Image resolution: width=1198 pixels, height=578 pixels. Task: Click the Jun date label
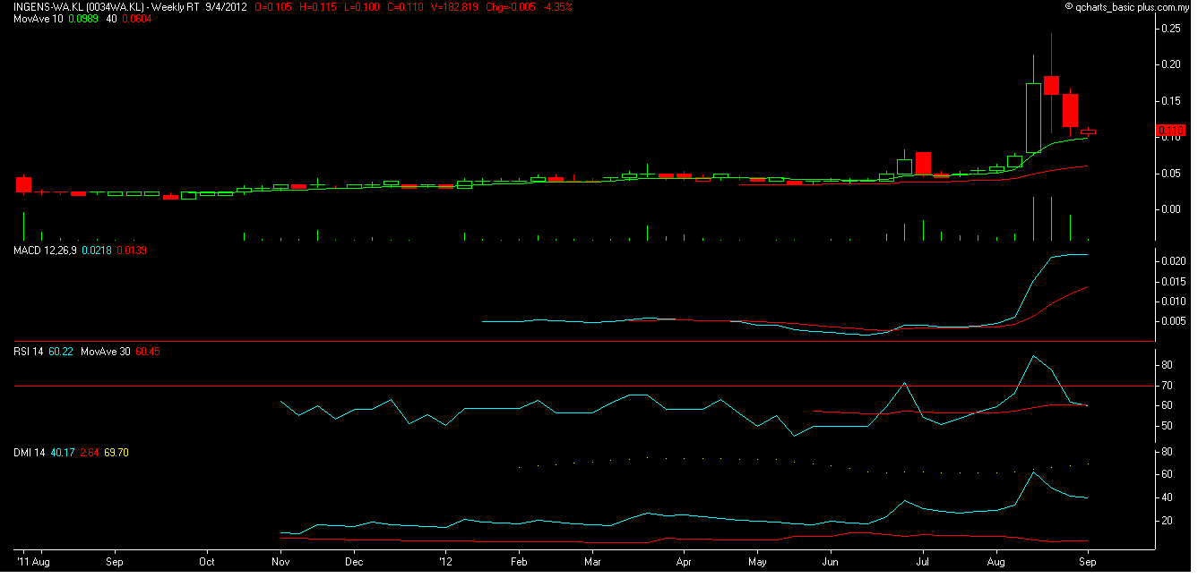(x=831, y=563)
